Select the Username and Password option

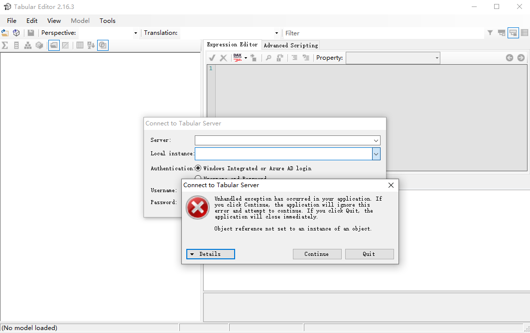198,178
